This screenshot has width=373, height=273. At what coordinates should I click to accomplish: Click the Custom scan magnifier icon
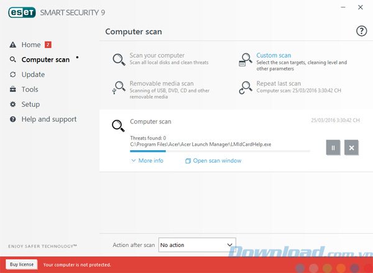tap(246, 60)
